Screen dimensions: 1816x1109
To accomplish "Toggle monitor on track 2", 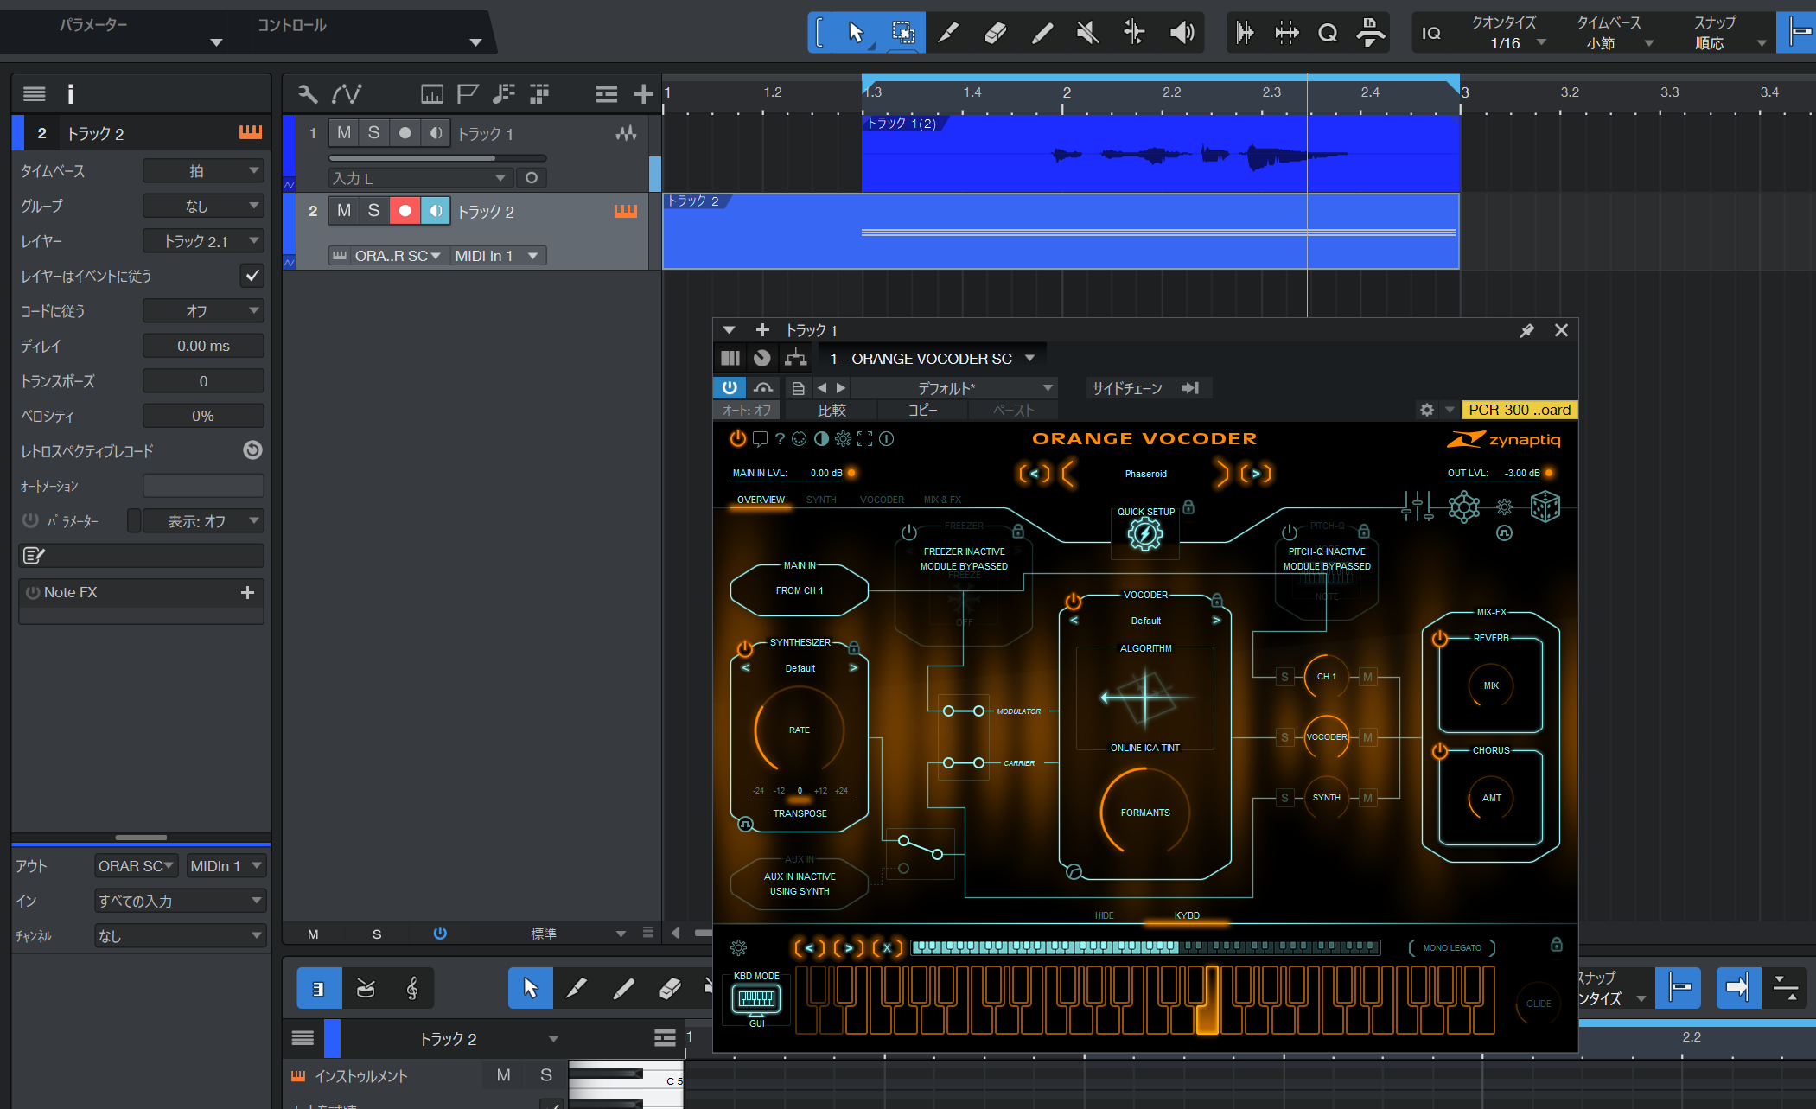I will click(436, 211).
